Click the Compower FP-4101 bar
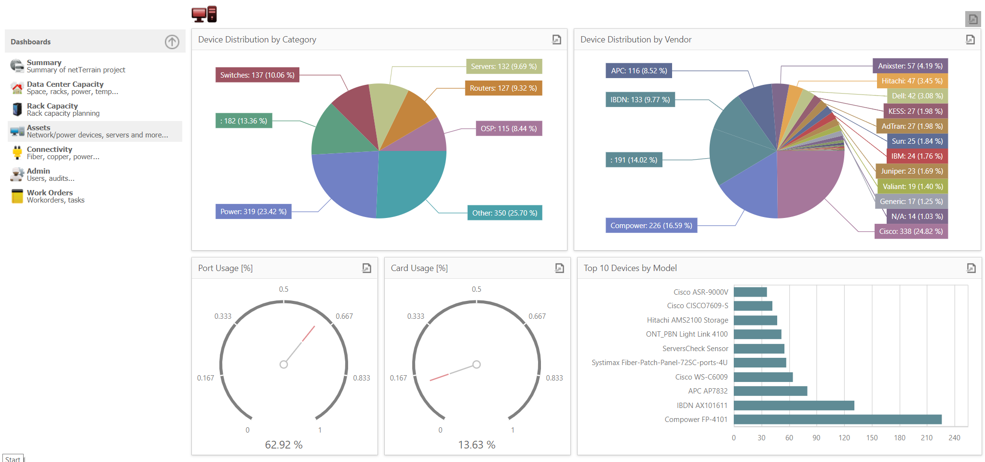 coord(837,420)
